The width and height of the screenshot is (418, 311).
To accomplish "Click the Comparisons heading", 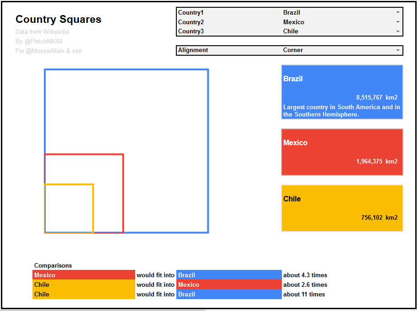I will click(x=53, y=265).
